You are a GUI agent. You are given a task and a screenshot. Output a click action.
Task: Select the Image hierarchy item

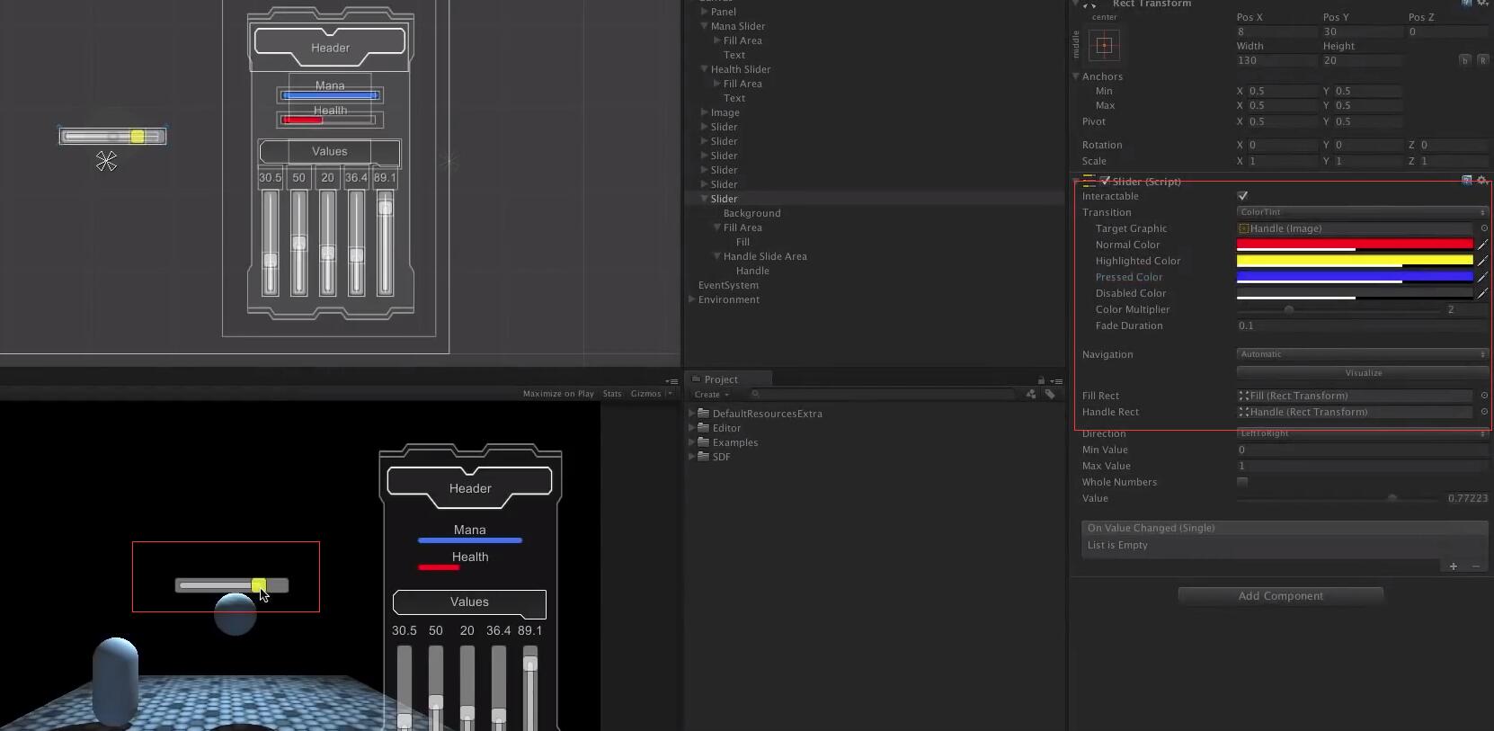(x=725, y=112)
